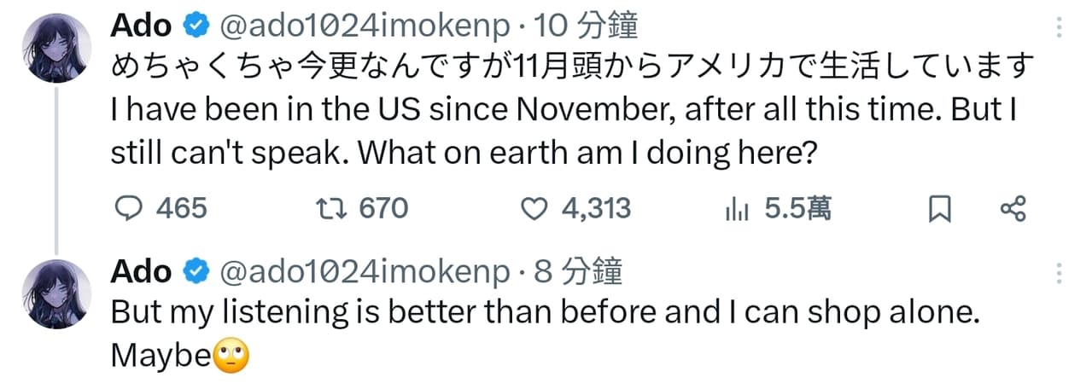Click verified badge on the second tweet

[196, 272]
